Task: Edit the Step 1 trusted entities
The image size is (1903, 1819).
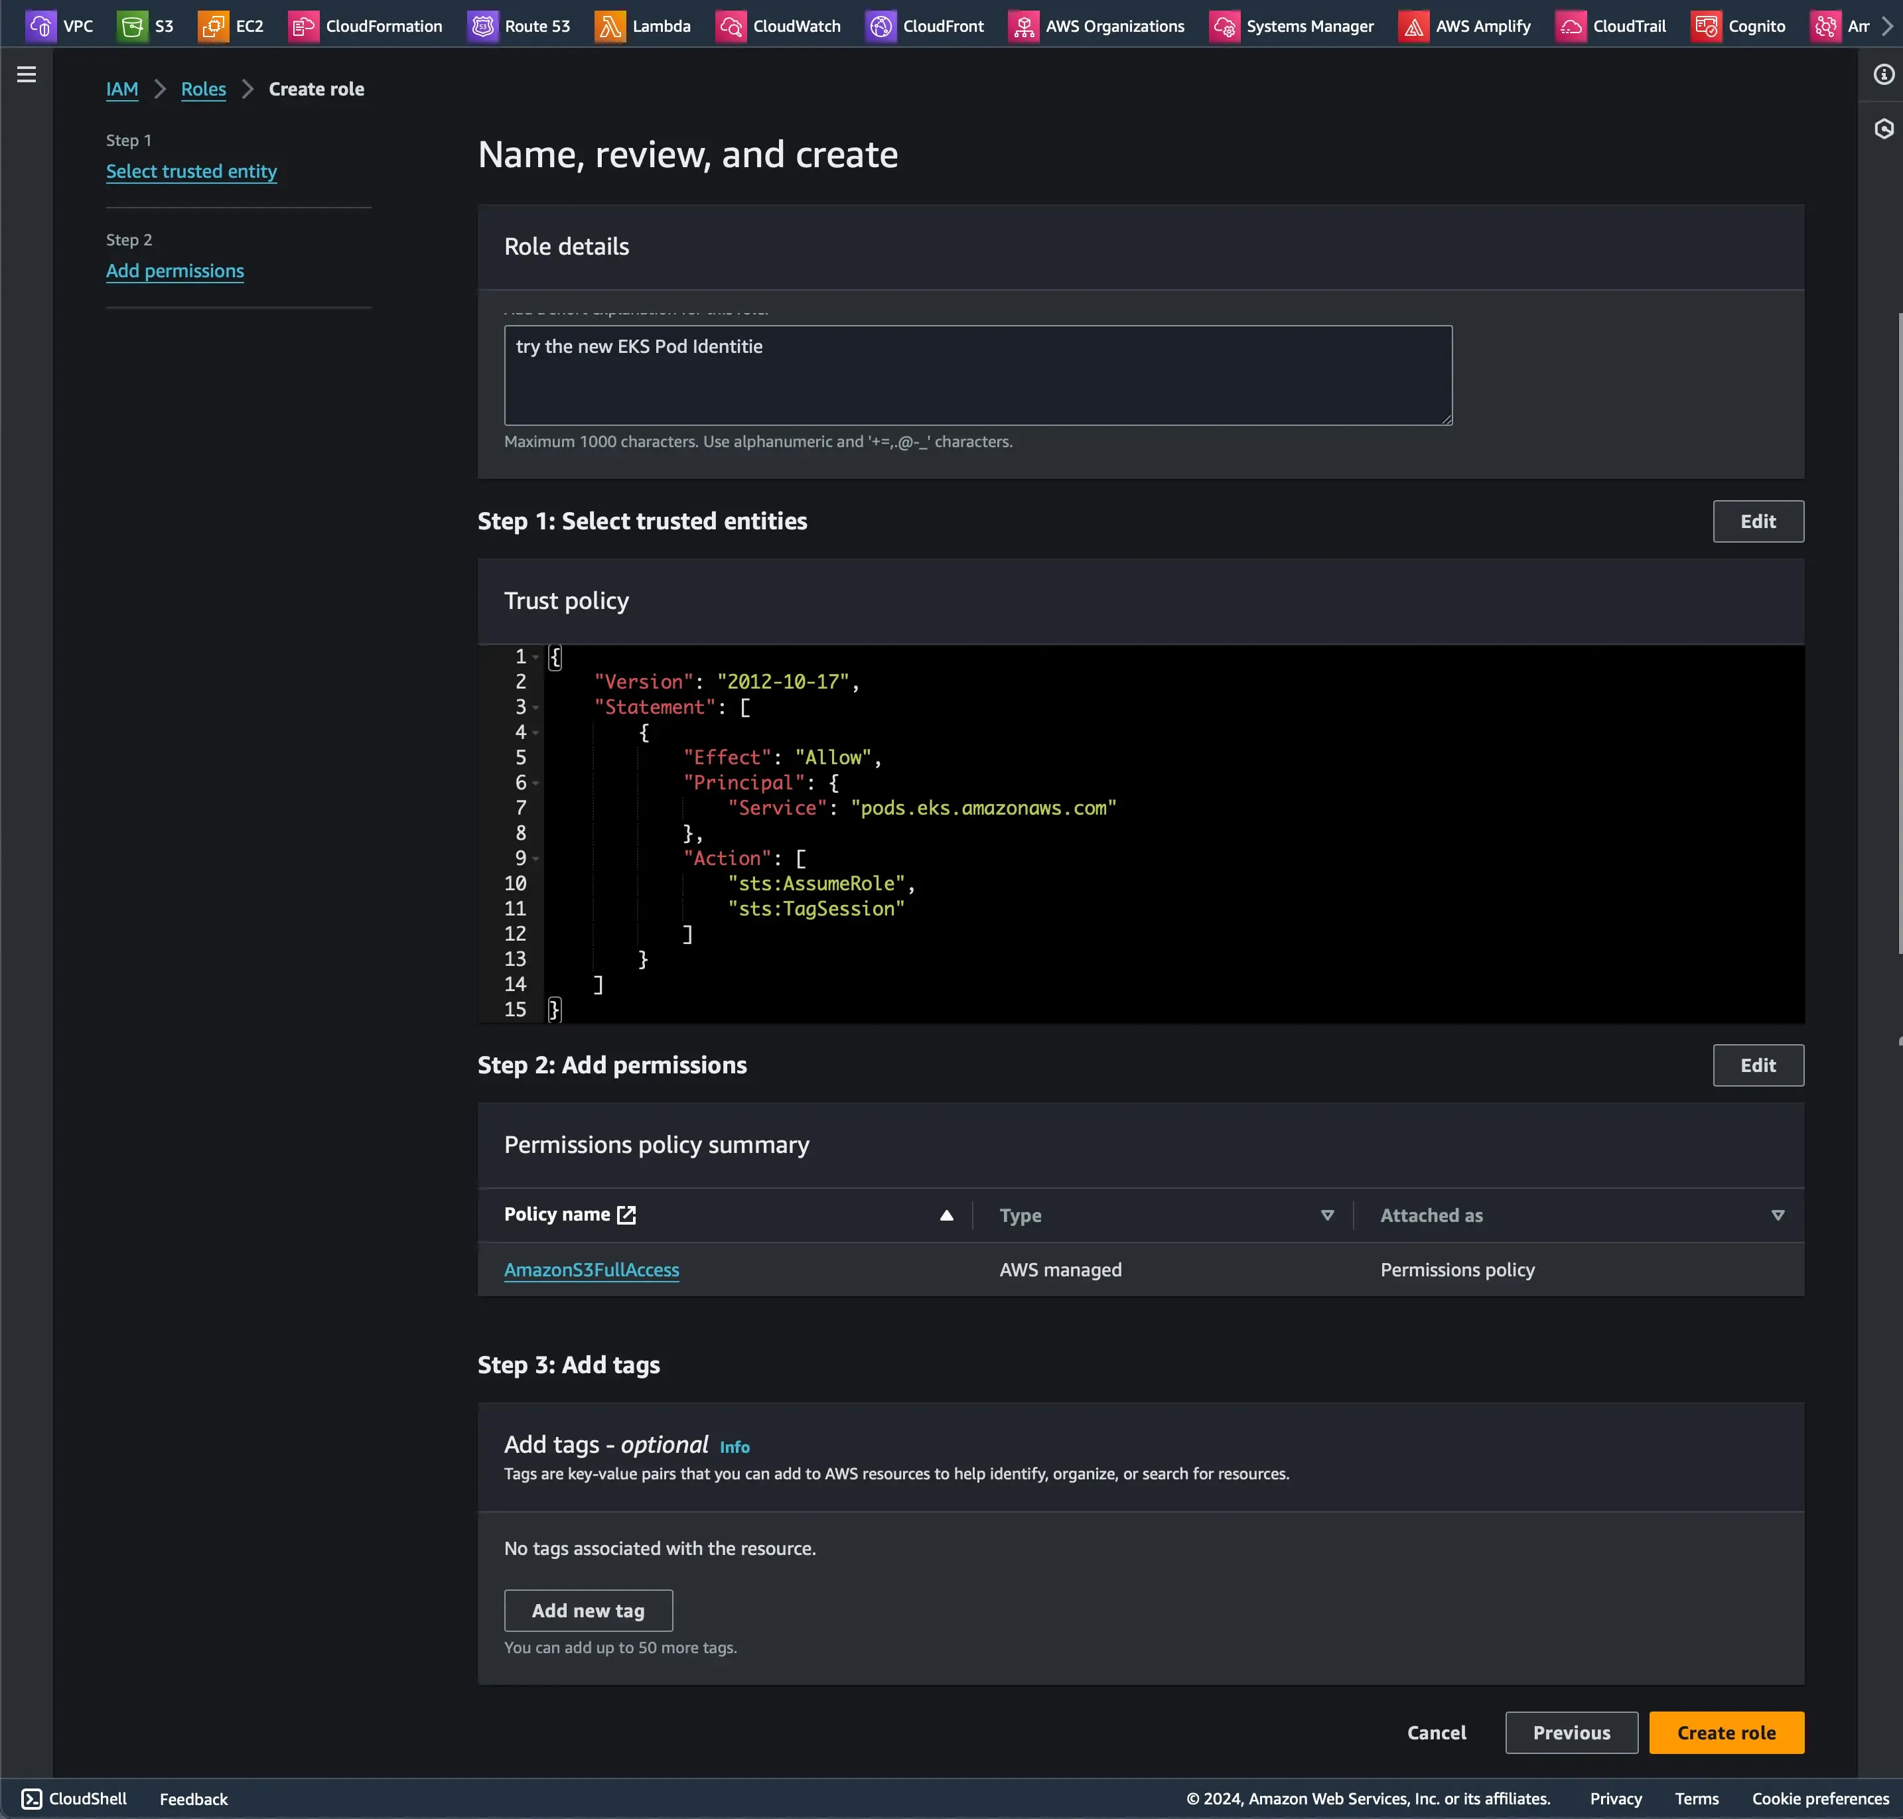Action: point(1758,521)
